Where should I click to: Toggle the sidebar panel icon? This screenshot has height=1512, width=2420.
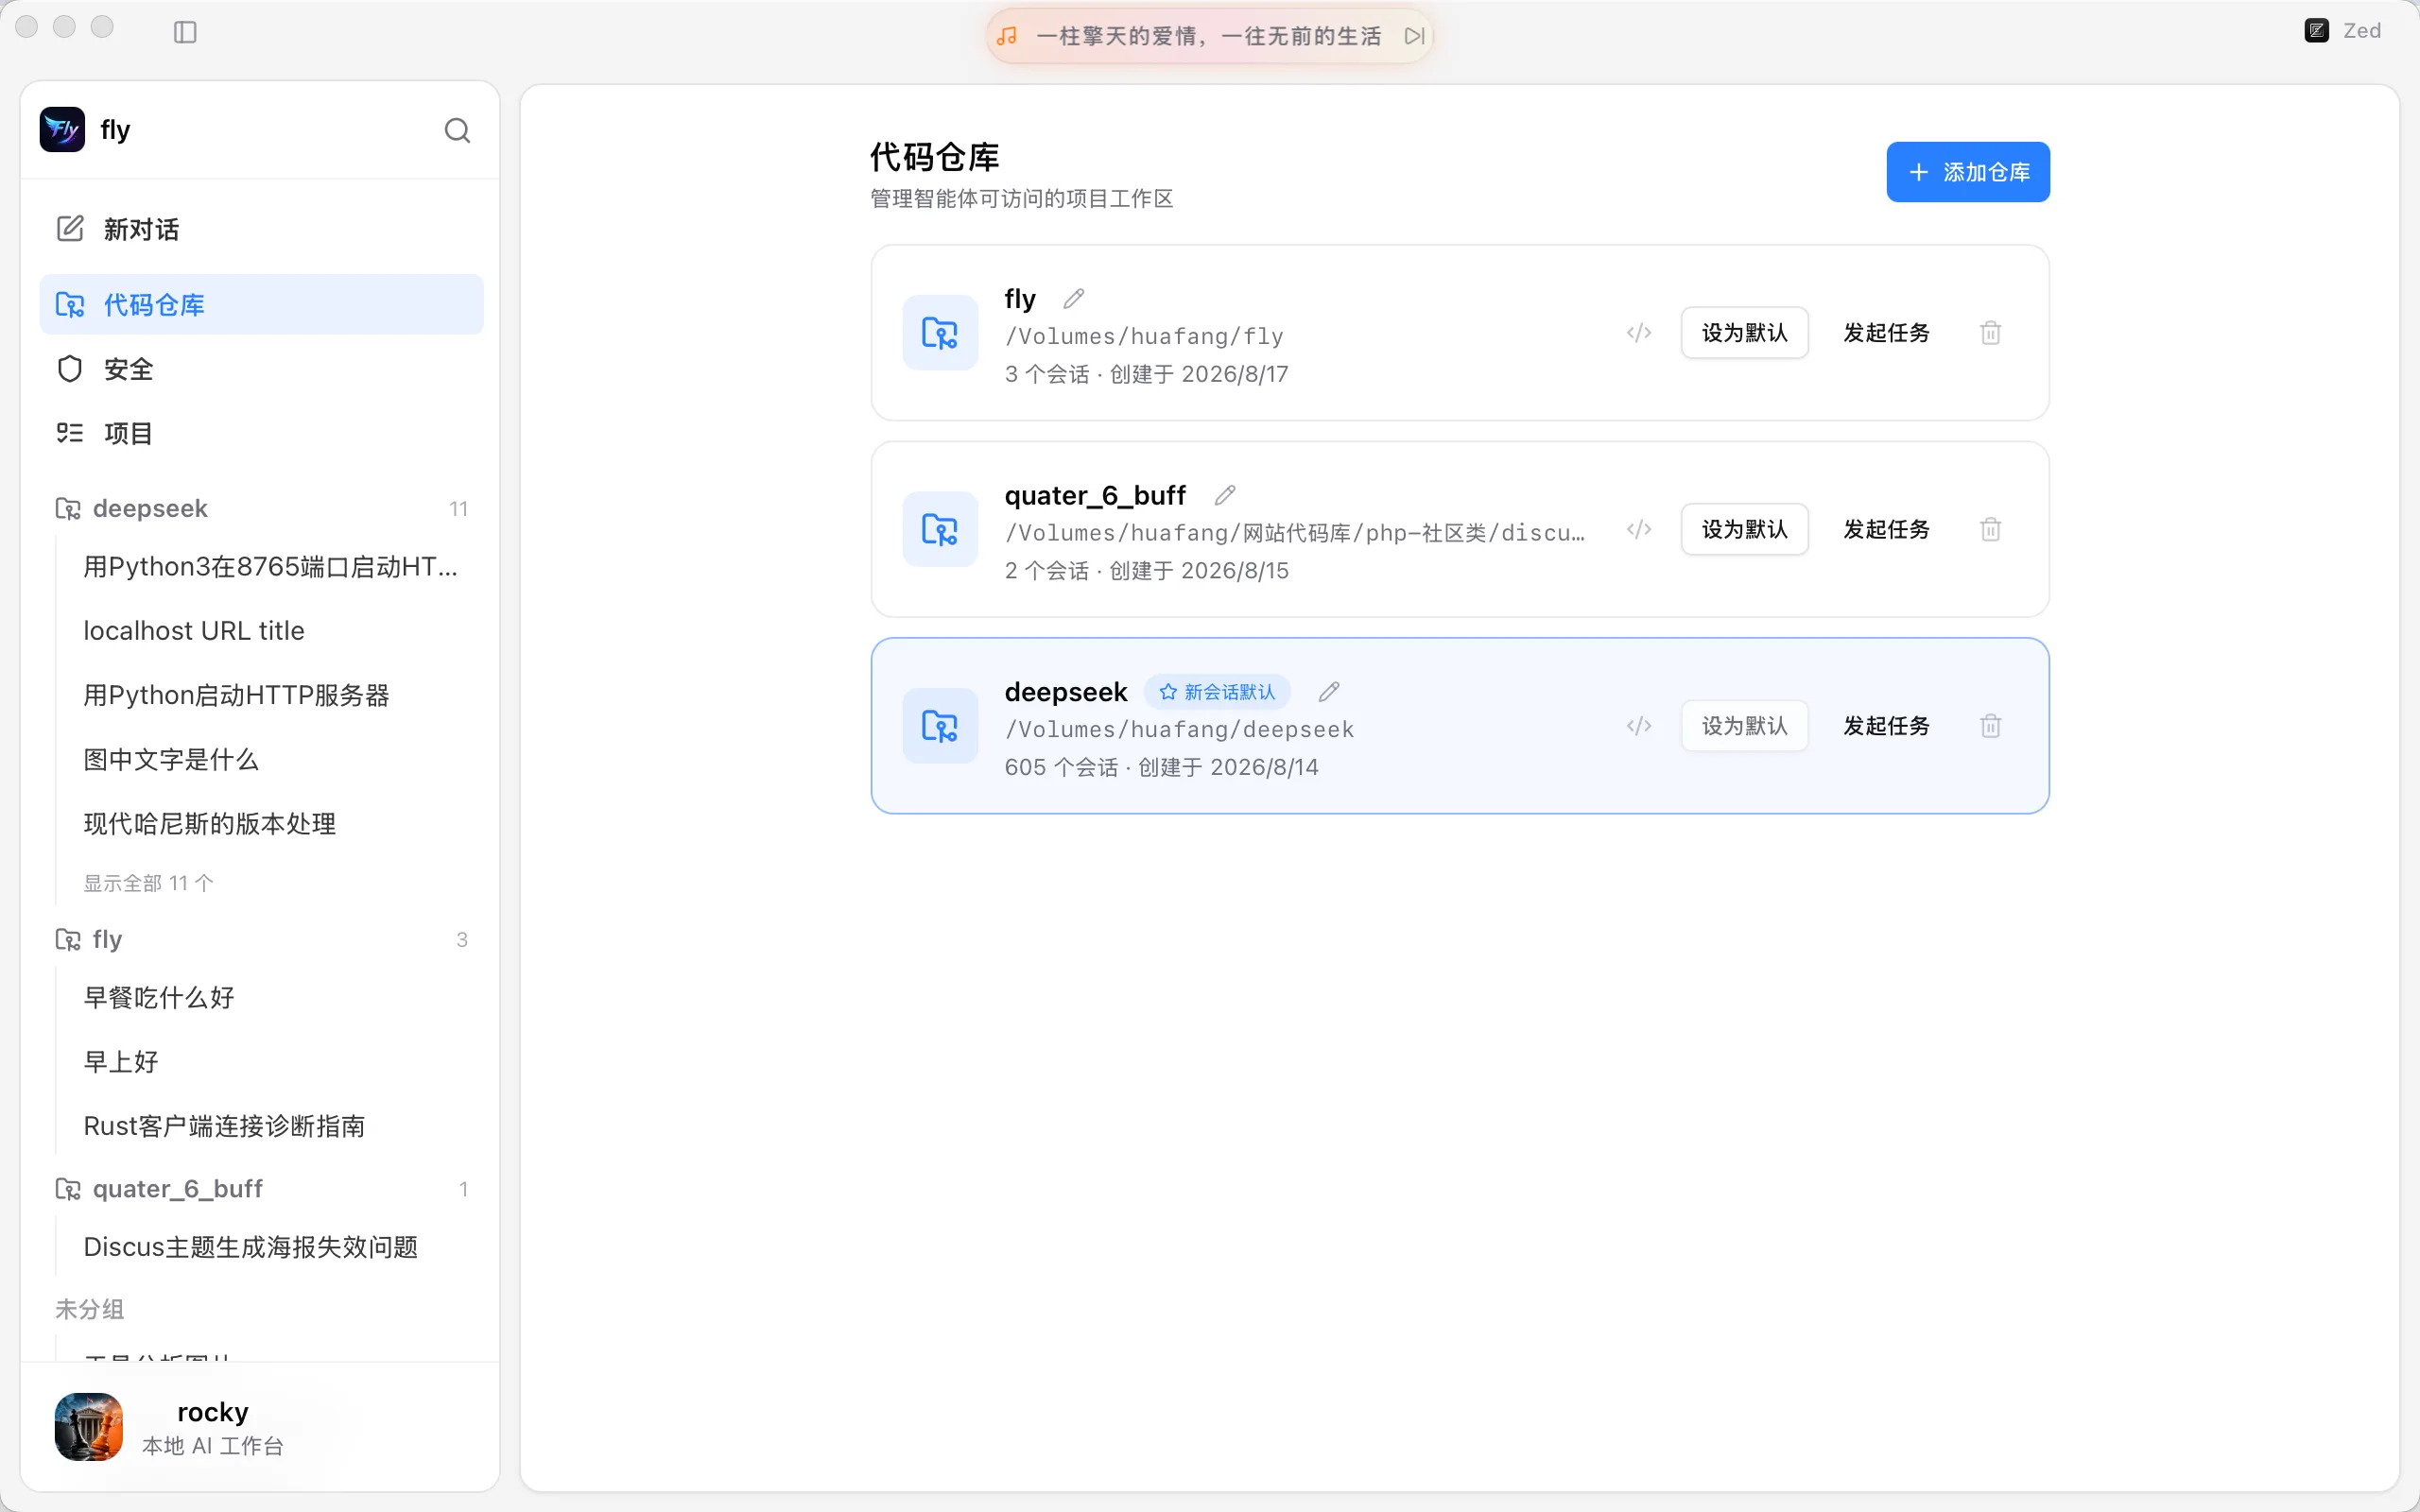click(x=185, y=32)
